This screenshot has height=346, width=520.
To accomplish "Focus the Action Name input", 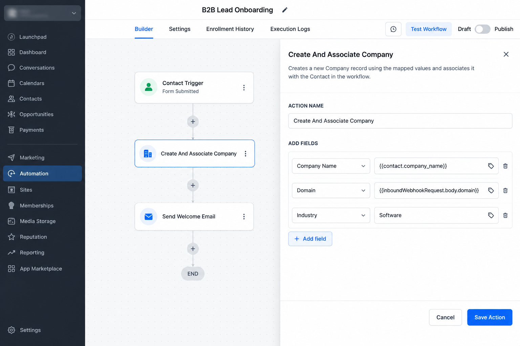I will tap(400, 121).
